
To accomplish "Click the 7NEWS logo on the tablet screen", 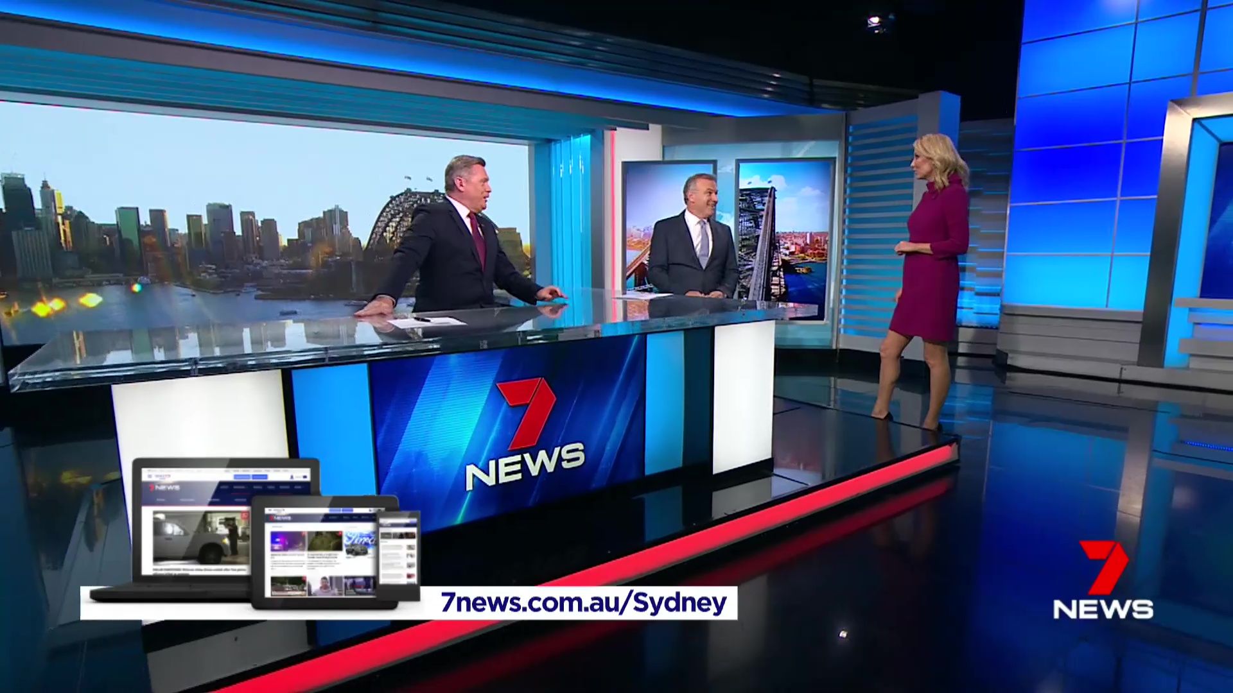I will point(280,518).
